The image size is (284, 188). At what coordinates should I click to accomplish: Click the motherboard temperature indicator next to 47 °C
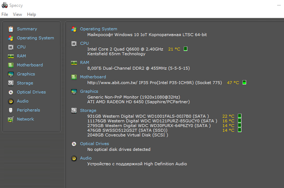(244, 82)
